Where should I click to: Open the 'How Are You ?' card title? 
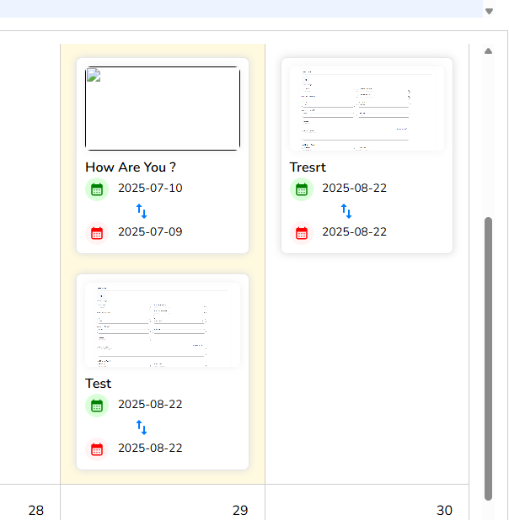pyautogui.click(x=131, y=167)
